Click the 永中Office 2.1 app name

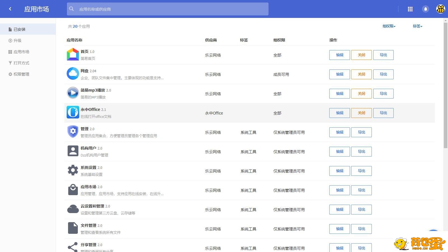[93, 109]
